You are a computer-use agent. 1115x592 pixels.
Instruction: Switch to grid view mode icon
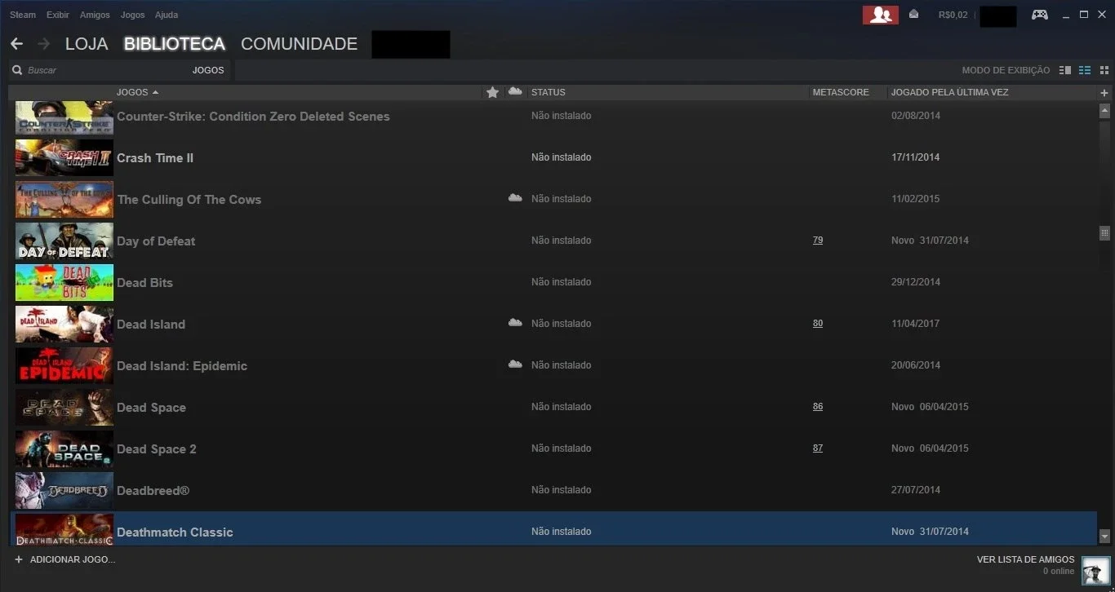click(x=1104, y=70)
